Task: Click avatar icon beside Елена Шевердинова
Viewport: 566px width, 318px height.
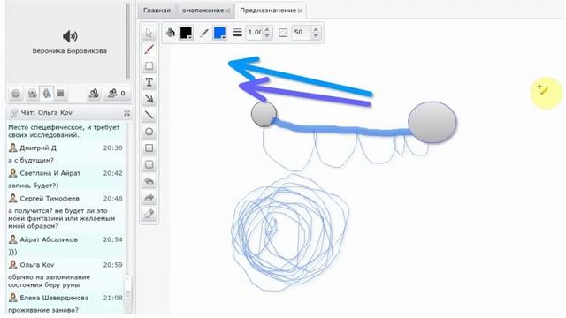Action: click(x=13, y=298)
